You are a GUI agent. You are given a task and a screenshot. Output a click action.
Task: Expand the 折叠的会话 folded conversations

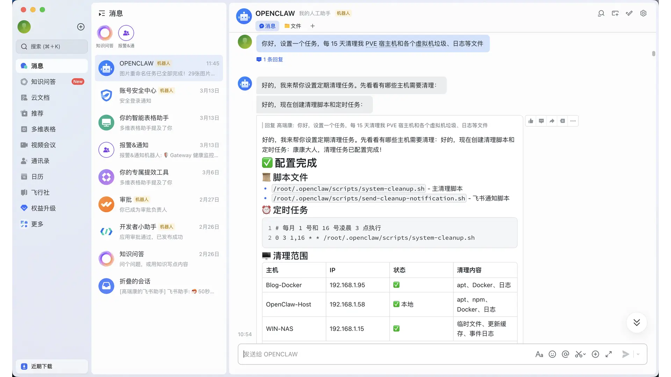tap(159, 286)
